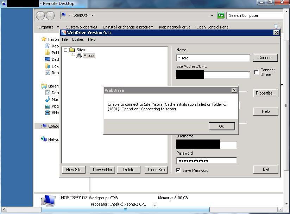Close the WebDrive error message box
This screenshot has width=290, height=214.
[234, 90]
